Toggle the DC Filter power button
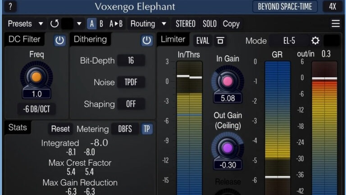This screenshot has width=346, height=195. tap(59, 41)
